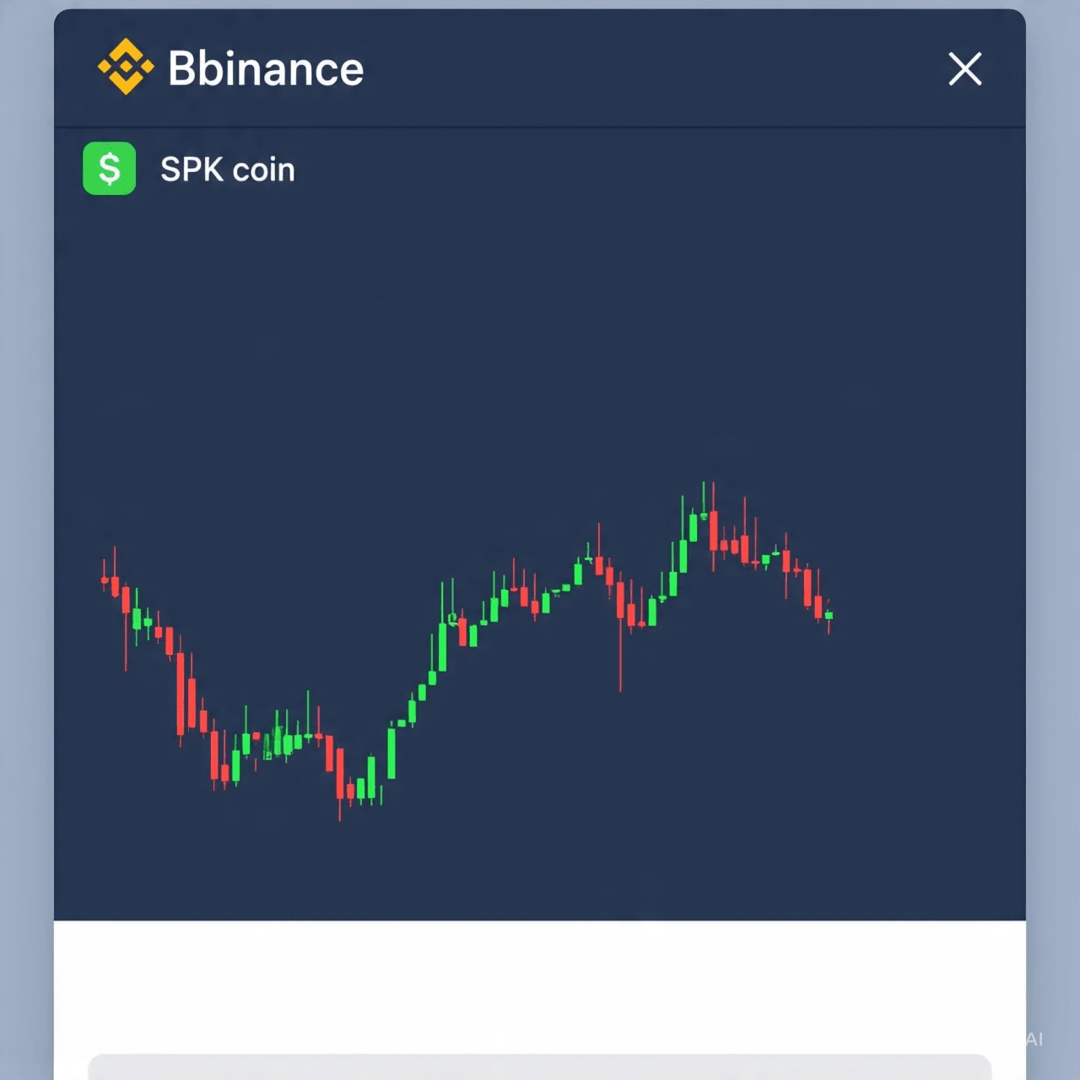Click the red candle at the highest peak
Viewport: 1080px width, 1080px height.
click(714, 529)
